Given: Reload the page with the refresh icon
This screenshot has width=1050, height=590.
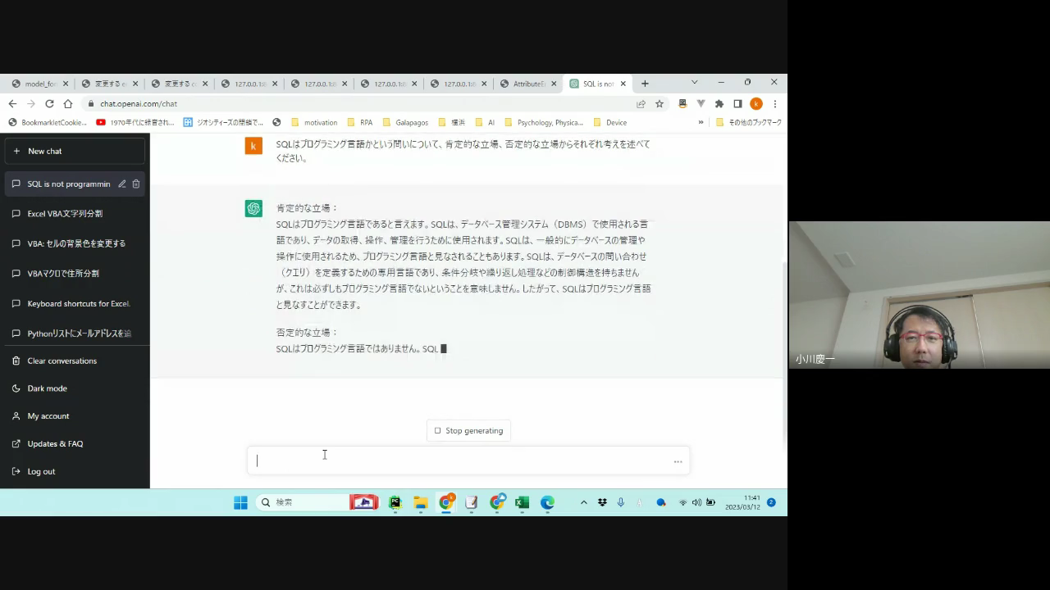Looking at the screenshot, I should pyautogui.click(x=49, y=104).
